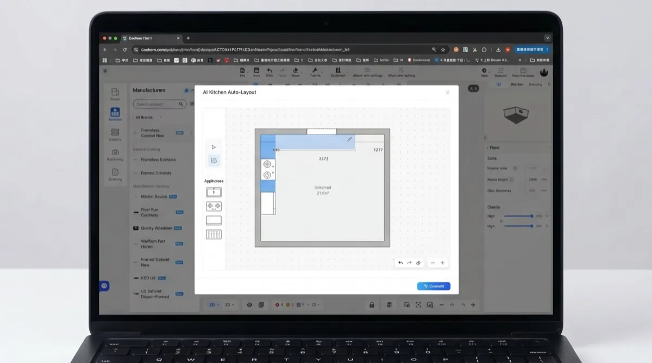Click the AI layout tool below the pointer
Image resolution: width=652 pixels, height=363 pixels.
point(214,161)
